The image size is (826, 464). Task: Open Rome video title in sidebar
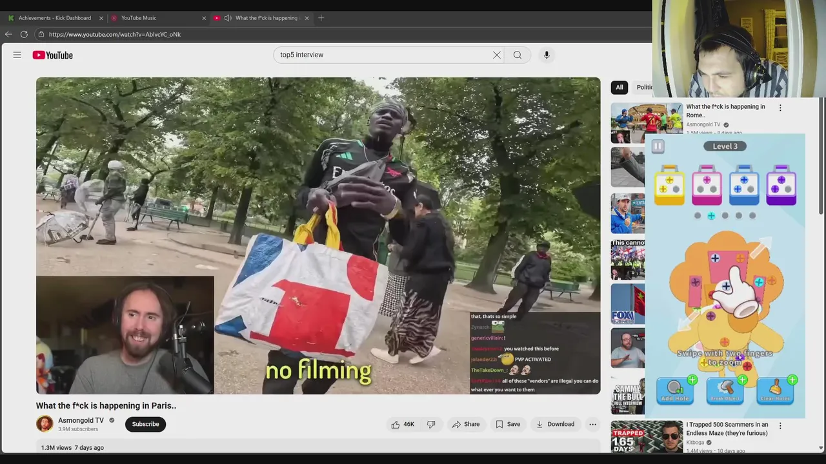[x=725, y=111]
